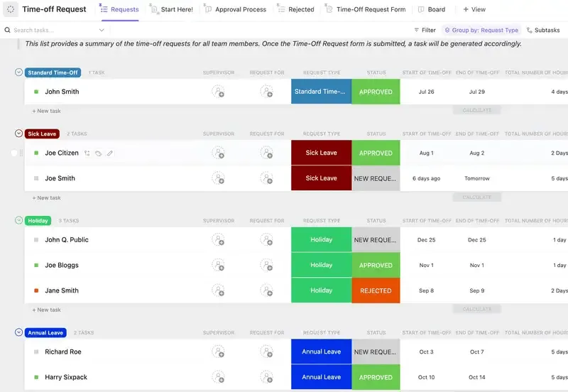This screenshot has height=392, width=568.
Task: Assign request-for person for Jane Smith
Action: tap(267, 290)
